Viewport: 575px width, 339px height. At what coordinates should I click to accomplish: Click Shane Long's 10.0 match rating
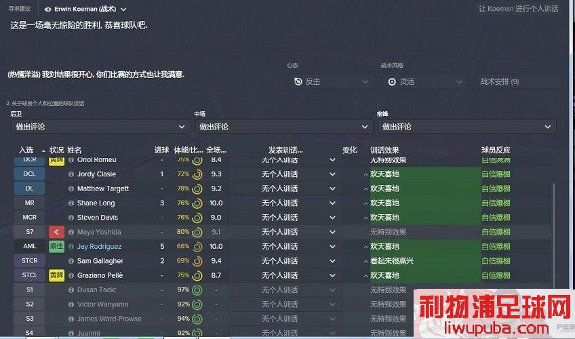click(216, 203)
